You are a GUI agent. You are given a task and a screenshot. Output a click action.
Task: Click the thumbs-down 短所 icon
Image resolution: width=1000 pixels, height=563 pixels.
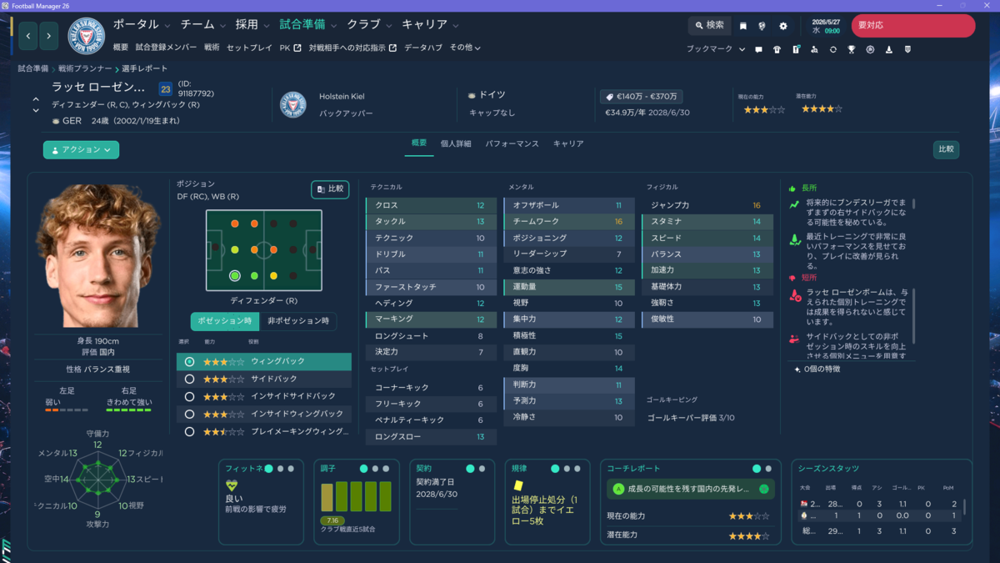click(x=792, y=277)
